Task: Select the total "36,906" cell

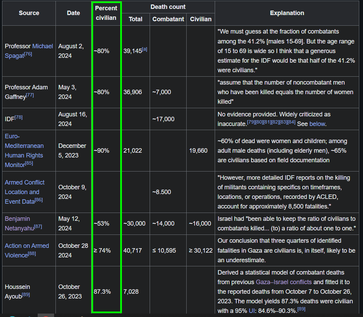Action: pos(136,92)
